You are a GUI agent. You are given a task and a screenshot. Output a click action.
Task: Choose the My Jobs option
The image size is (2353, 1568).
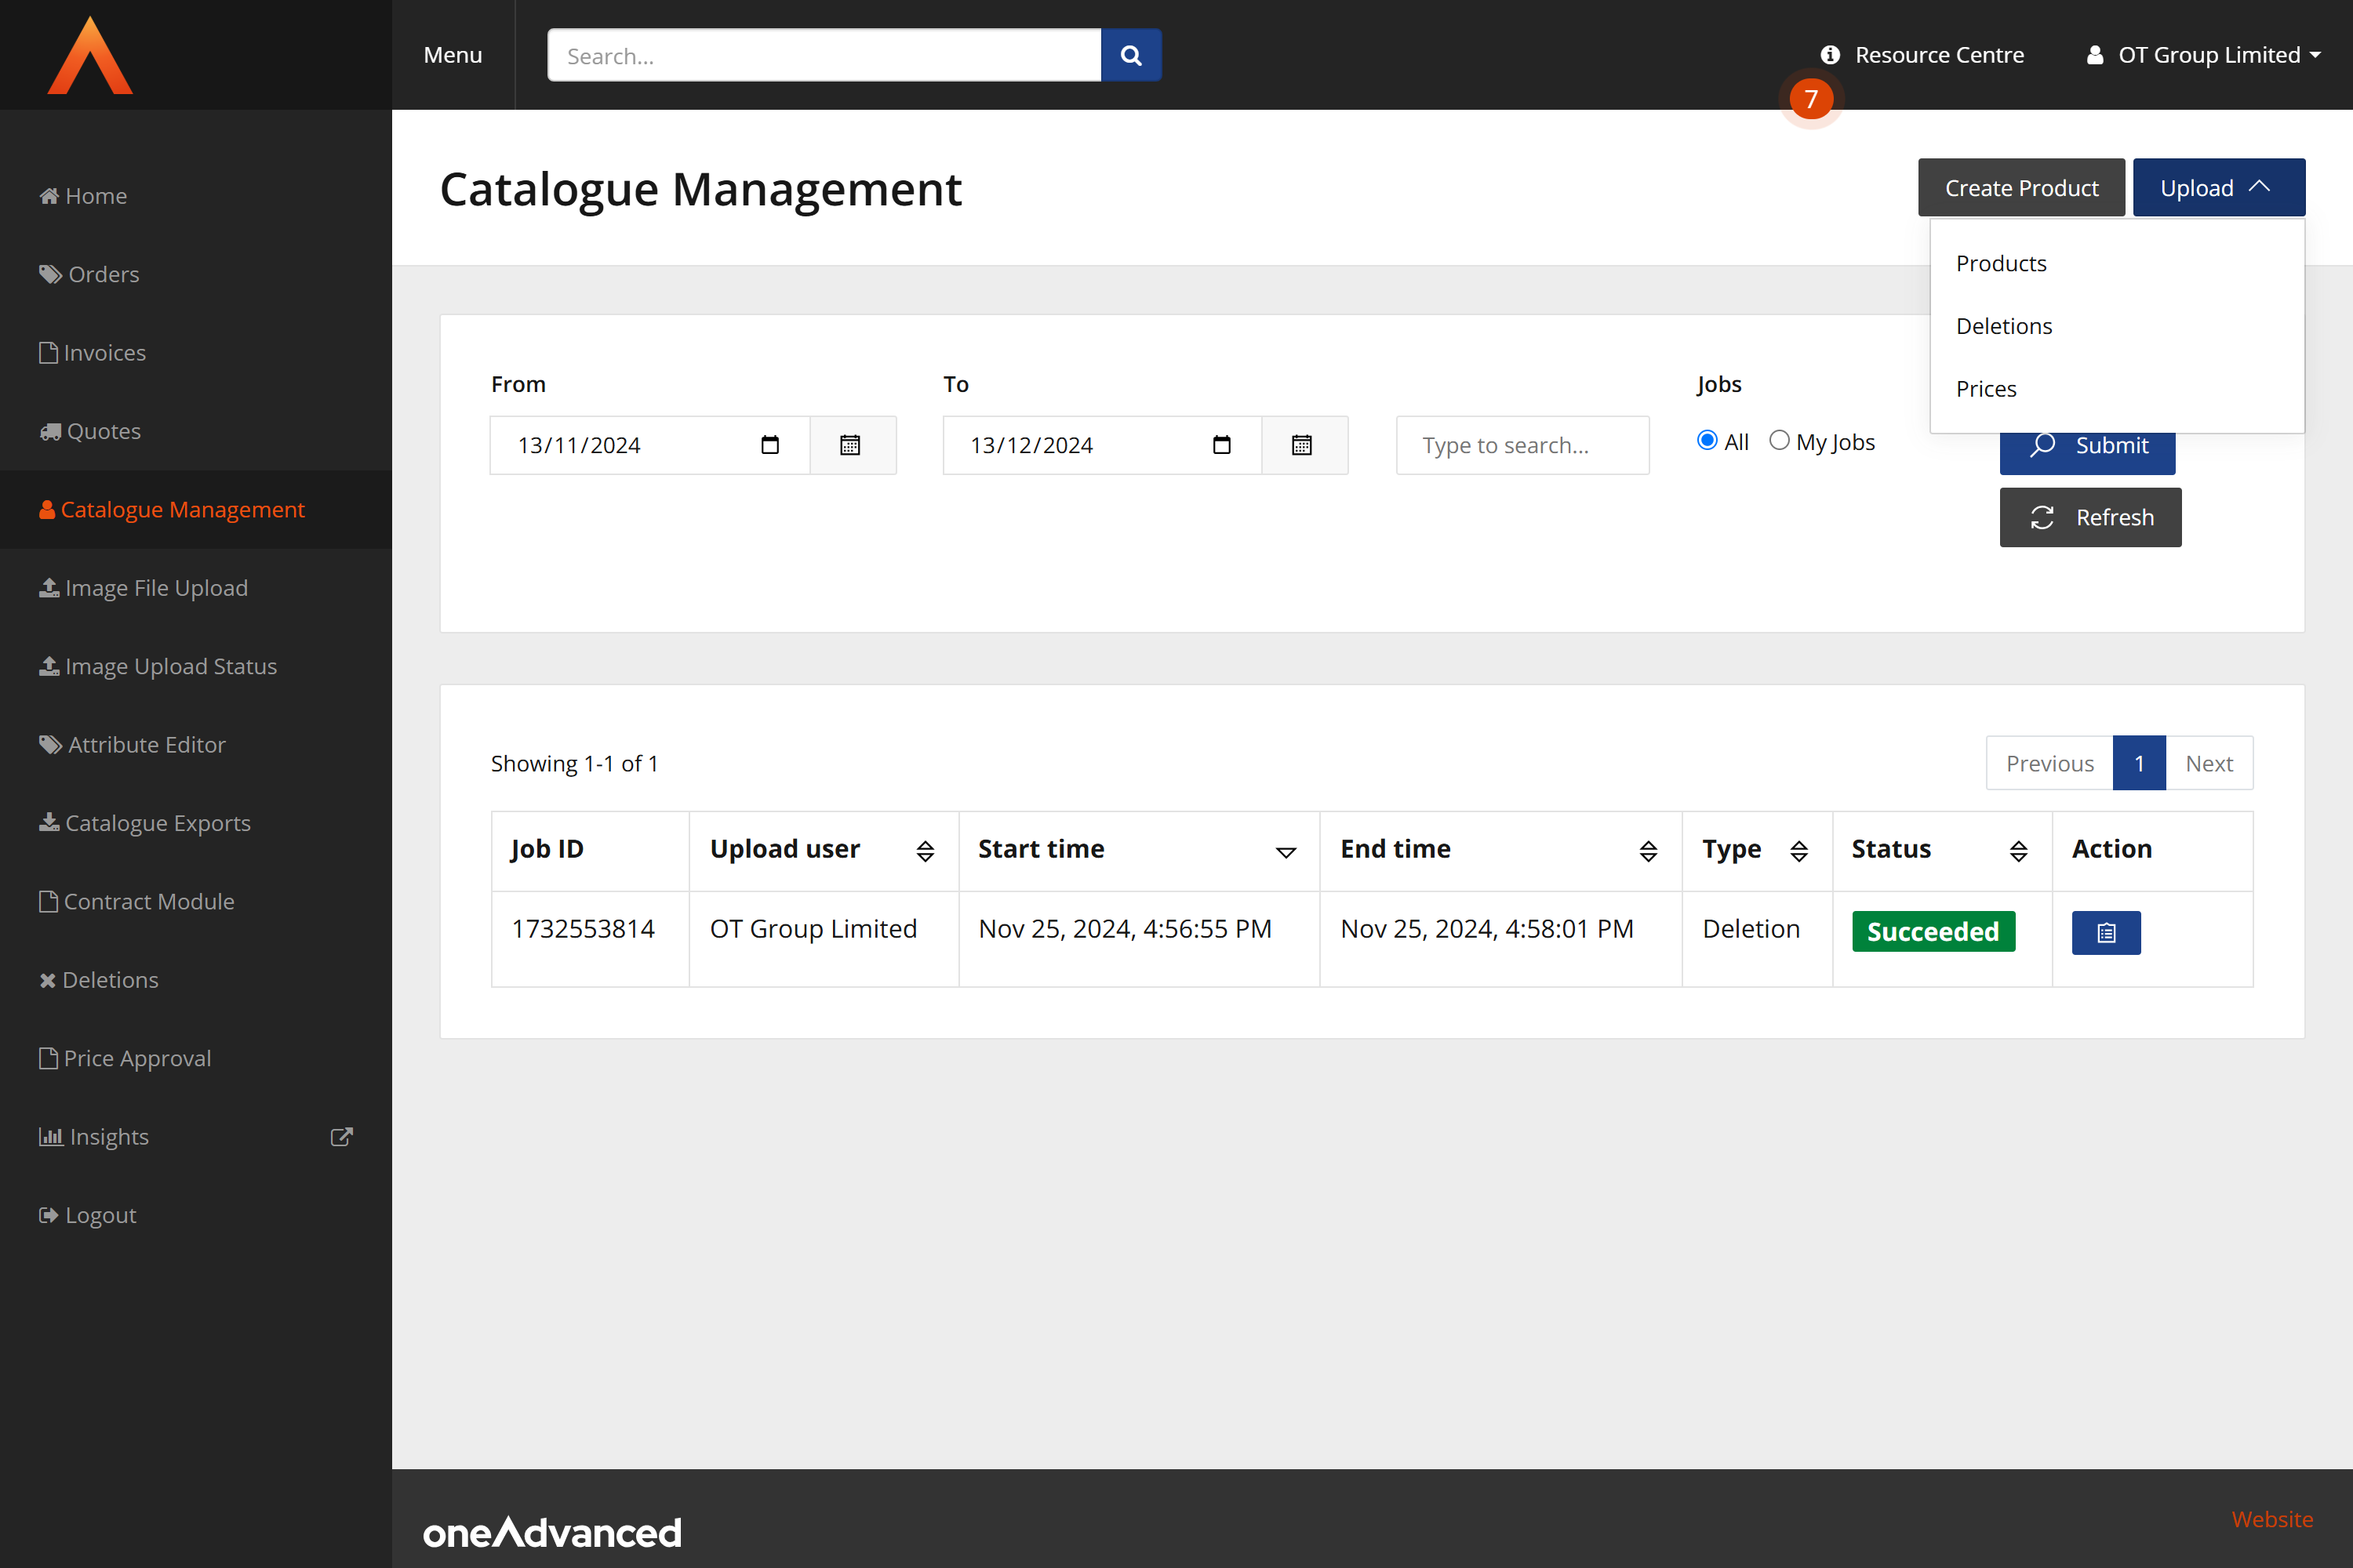click(x=1780, y=440)
